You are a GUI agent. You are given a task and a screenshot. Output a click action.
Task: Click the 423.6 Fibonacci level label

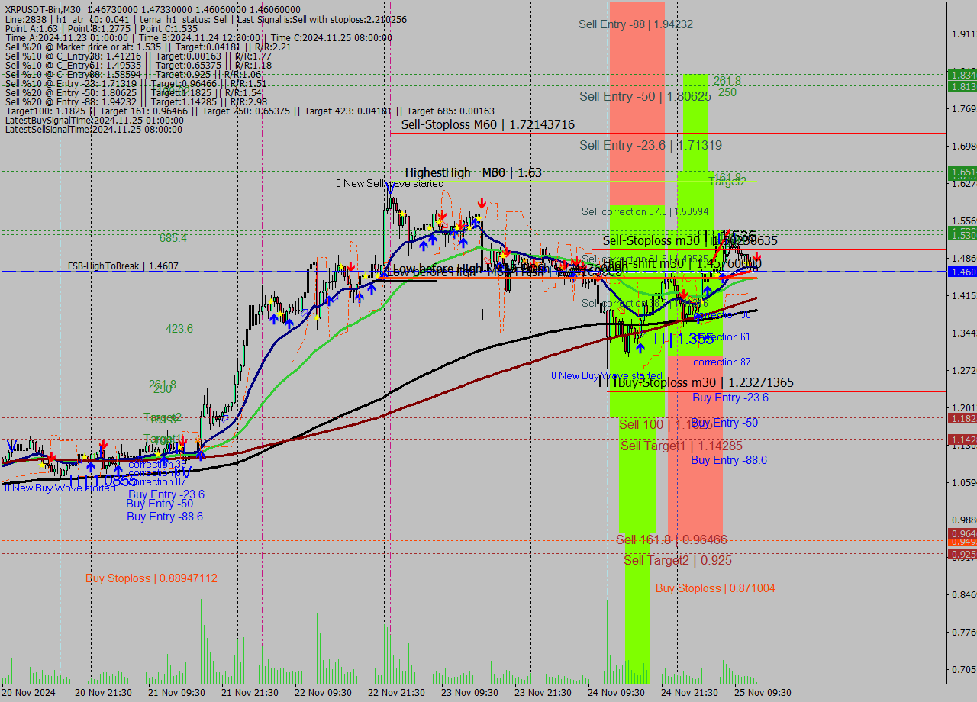point(179,328)
